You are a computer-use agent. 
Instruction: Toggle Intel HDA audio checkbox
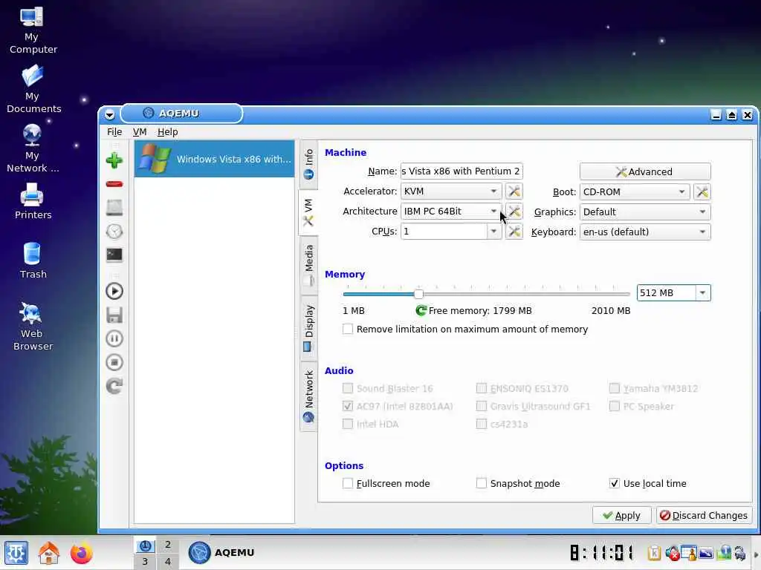(348, 424)
